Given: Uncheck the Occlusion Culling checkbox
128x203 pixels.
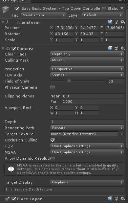Looking at the screenshot, I should pos(52,140).
